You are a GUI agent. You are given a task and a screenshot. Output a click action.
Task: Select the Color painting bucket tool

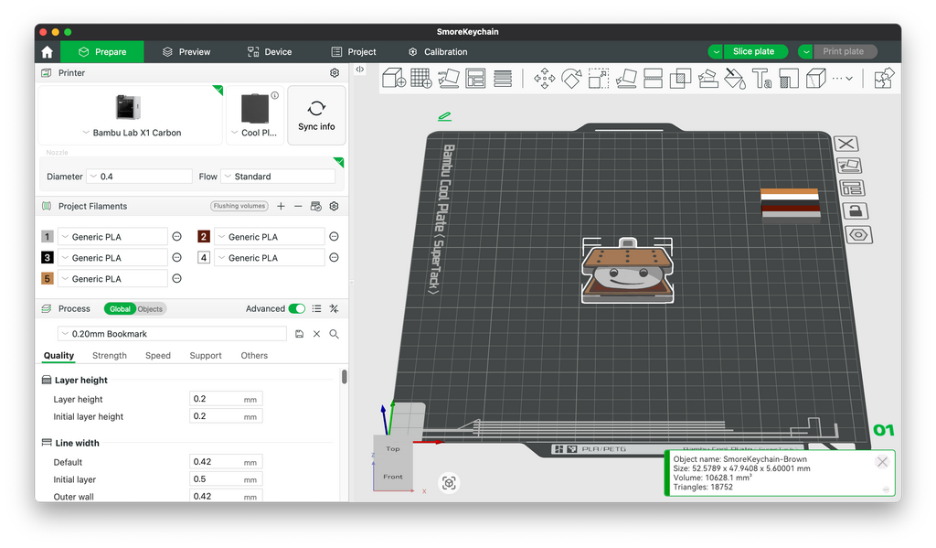735,79
